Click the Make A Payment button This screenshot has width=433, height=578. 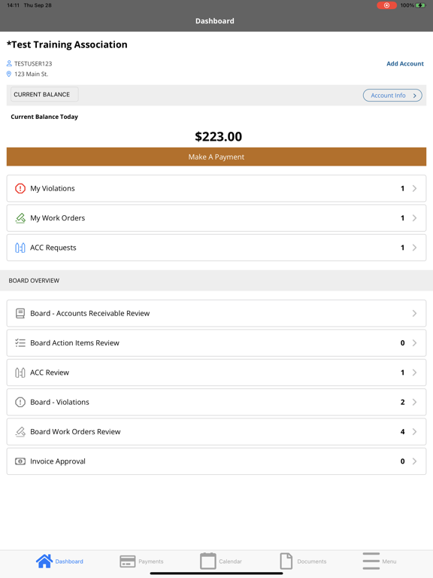click(216, 157)
